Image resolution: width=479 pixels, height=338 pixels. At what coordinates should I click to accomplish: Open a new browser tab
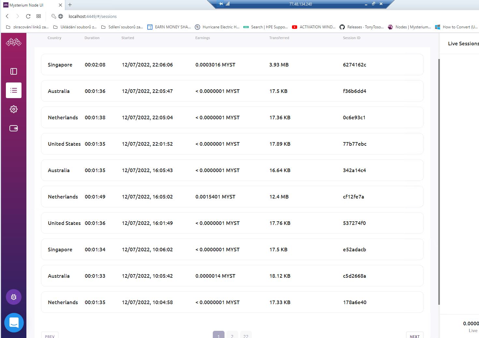coord(70,5)
